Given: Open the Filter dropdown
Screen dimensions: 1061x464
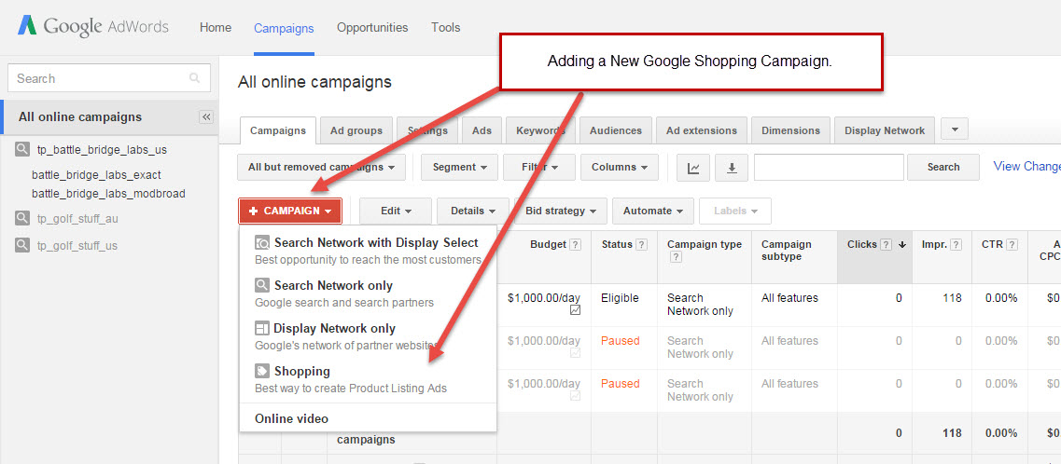Looking at the screenshot, I should point(539,167).
